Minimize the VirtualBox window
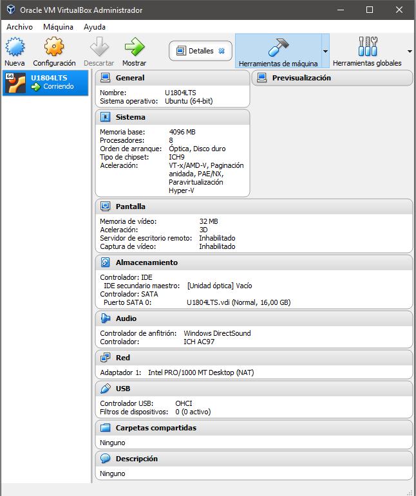The width and height of the screenshot is (416, 496). point(341,10)
